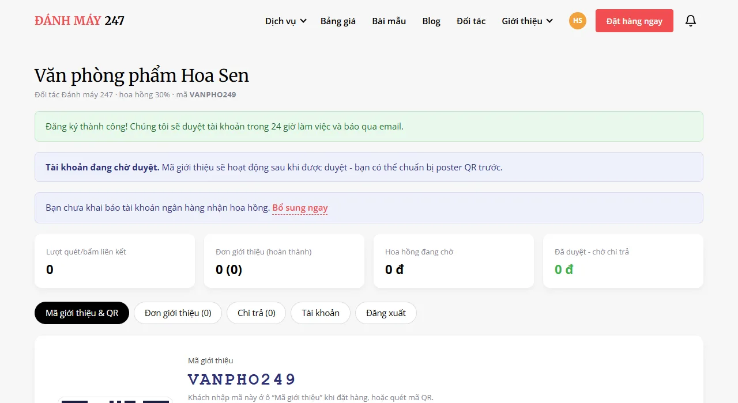Select the Mã giới thiệu & QR tab
The width and height of the screenshot is (738, 403).
82,313
